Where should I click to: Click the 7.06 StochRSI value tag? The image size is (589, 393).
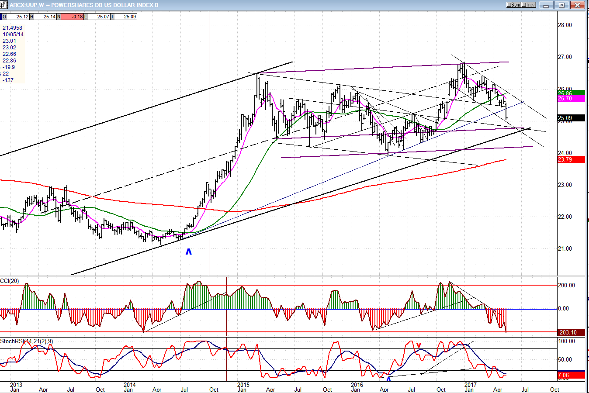pyautogui.click(x=571, y=375)
